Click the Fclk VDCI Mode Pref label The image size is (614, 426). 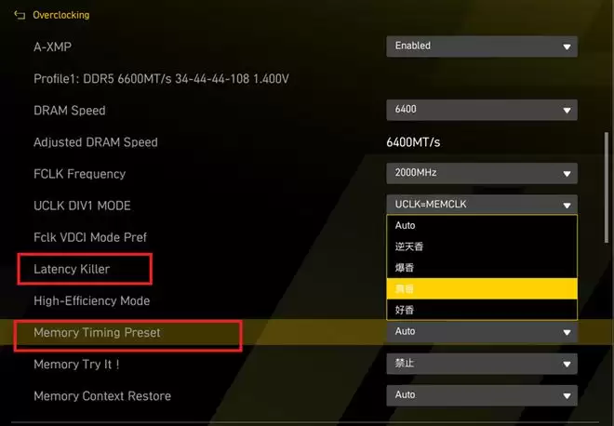click(90, 237)
